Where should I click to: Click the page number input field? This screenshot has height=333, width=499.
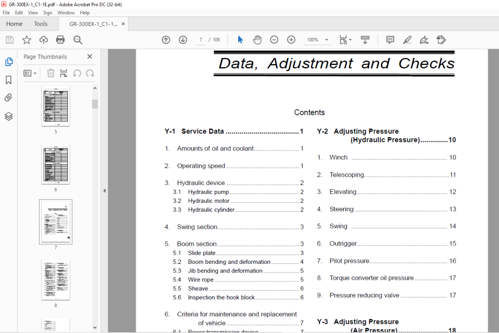[200, 40]
